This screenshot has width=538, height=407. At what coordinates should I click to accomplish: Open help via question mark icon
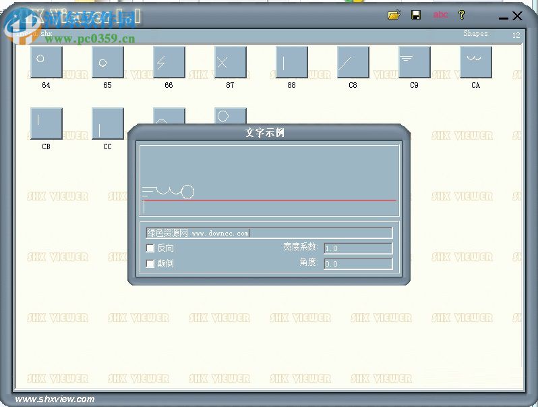point(462,15)
